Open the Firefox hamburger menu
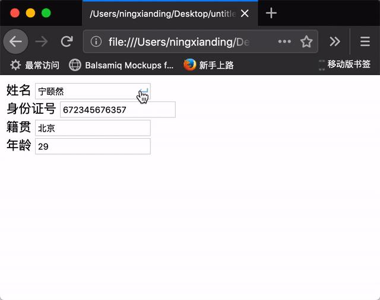Viewport: 380px width, 300px height. click(365, 42)
